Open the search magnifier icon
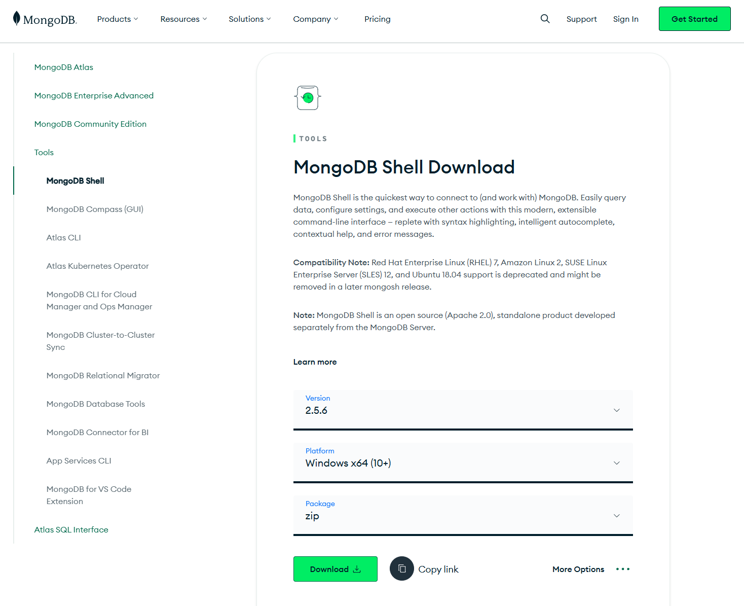Image resolution: width=744 pixels, height=606 pixels. (x=545, y=19)
